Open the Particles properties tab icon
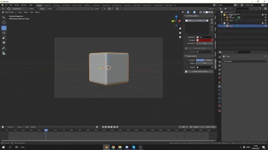The height and width of the screenshot is (150, 268). click(219, 90)
